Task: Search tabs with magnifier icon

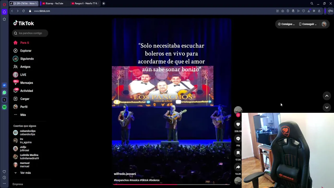Action: 312,3
